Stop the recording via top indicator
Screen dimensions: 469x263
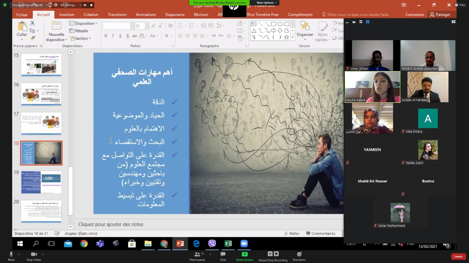point(91,5)
